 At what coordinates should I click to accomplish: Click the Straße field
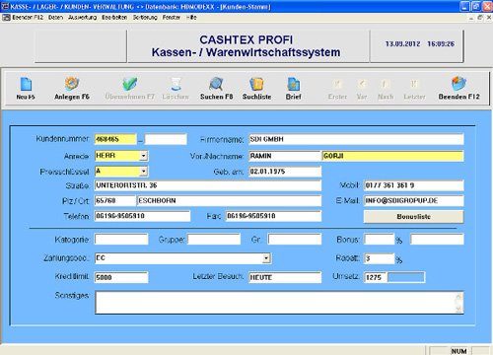click(x=208, y=185)
